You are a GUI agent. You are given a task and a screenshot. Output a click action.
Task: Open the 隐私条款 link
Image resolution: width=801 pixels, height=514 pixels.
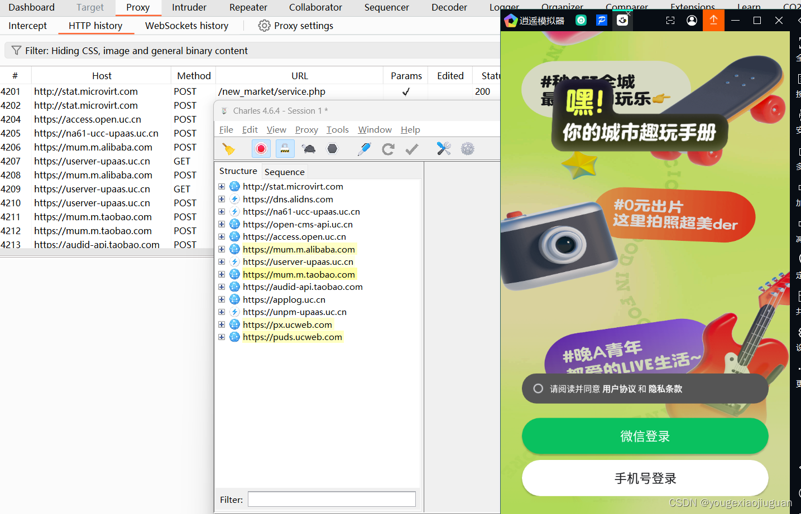[x=665, y=389]
